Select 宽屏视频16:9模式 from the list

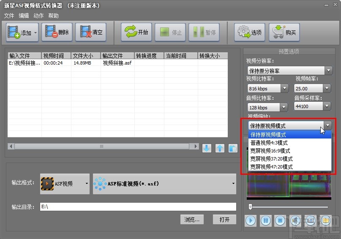[270, 151]
